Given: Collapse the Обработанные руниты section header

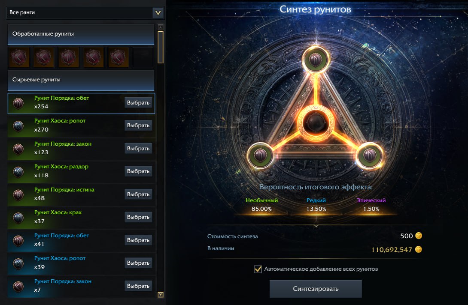Looking at the screenshot, I should click(x=81, y=34).
